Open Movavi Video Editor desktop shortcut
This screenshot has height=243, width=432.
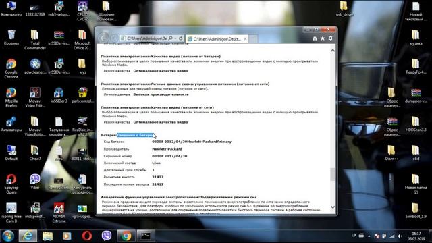(35, 97)
